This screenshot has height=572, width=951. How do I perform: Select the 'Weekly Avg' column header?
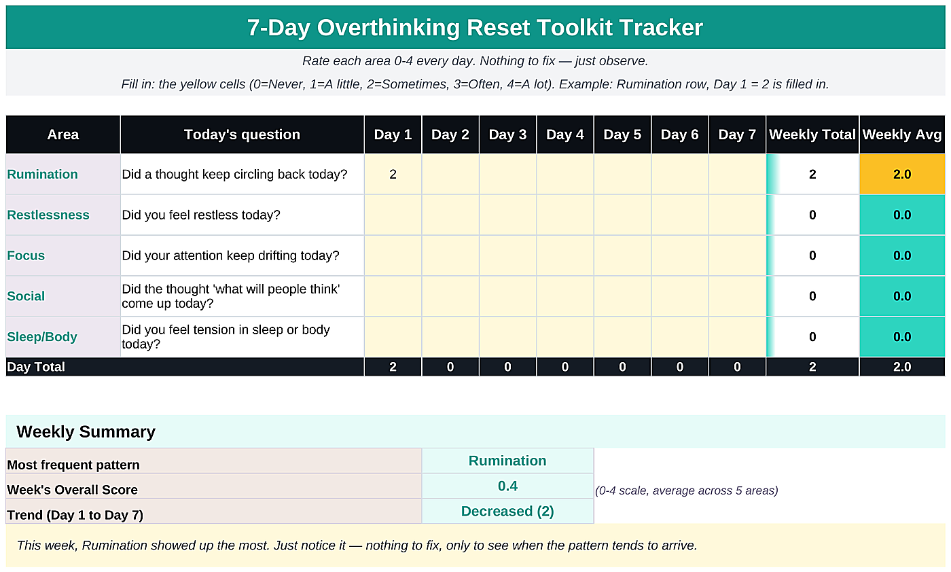tap(902, 135)
